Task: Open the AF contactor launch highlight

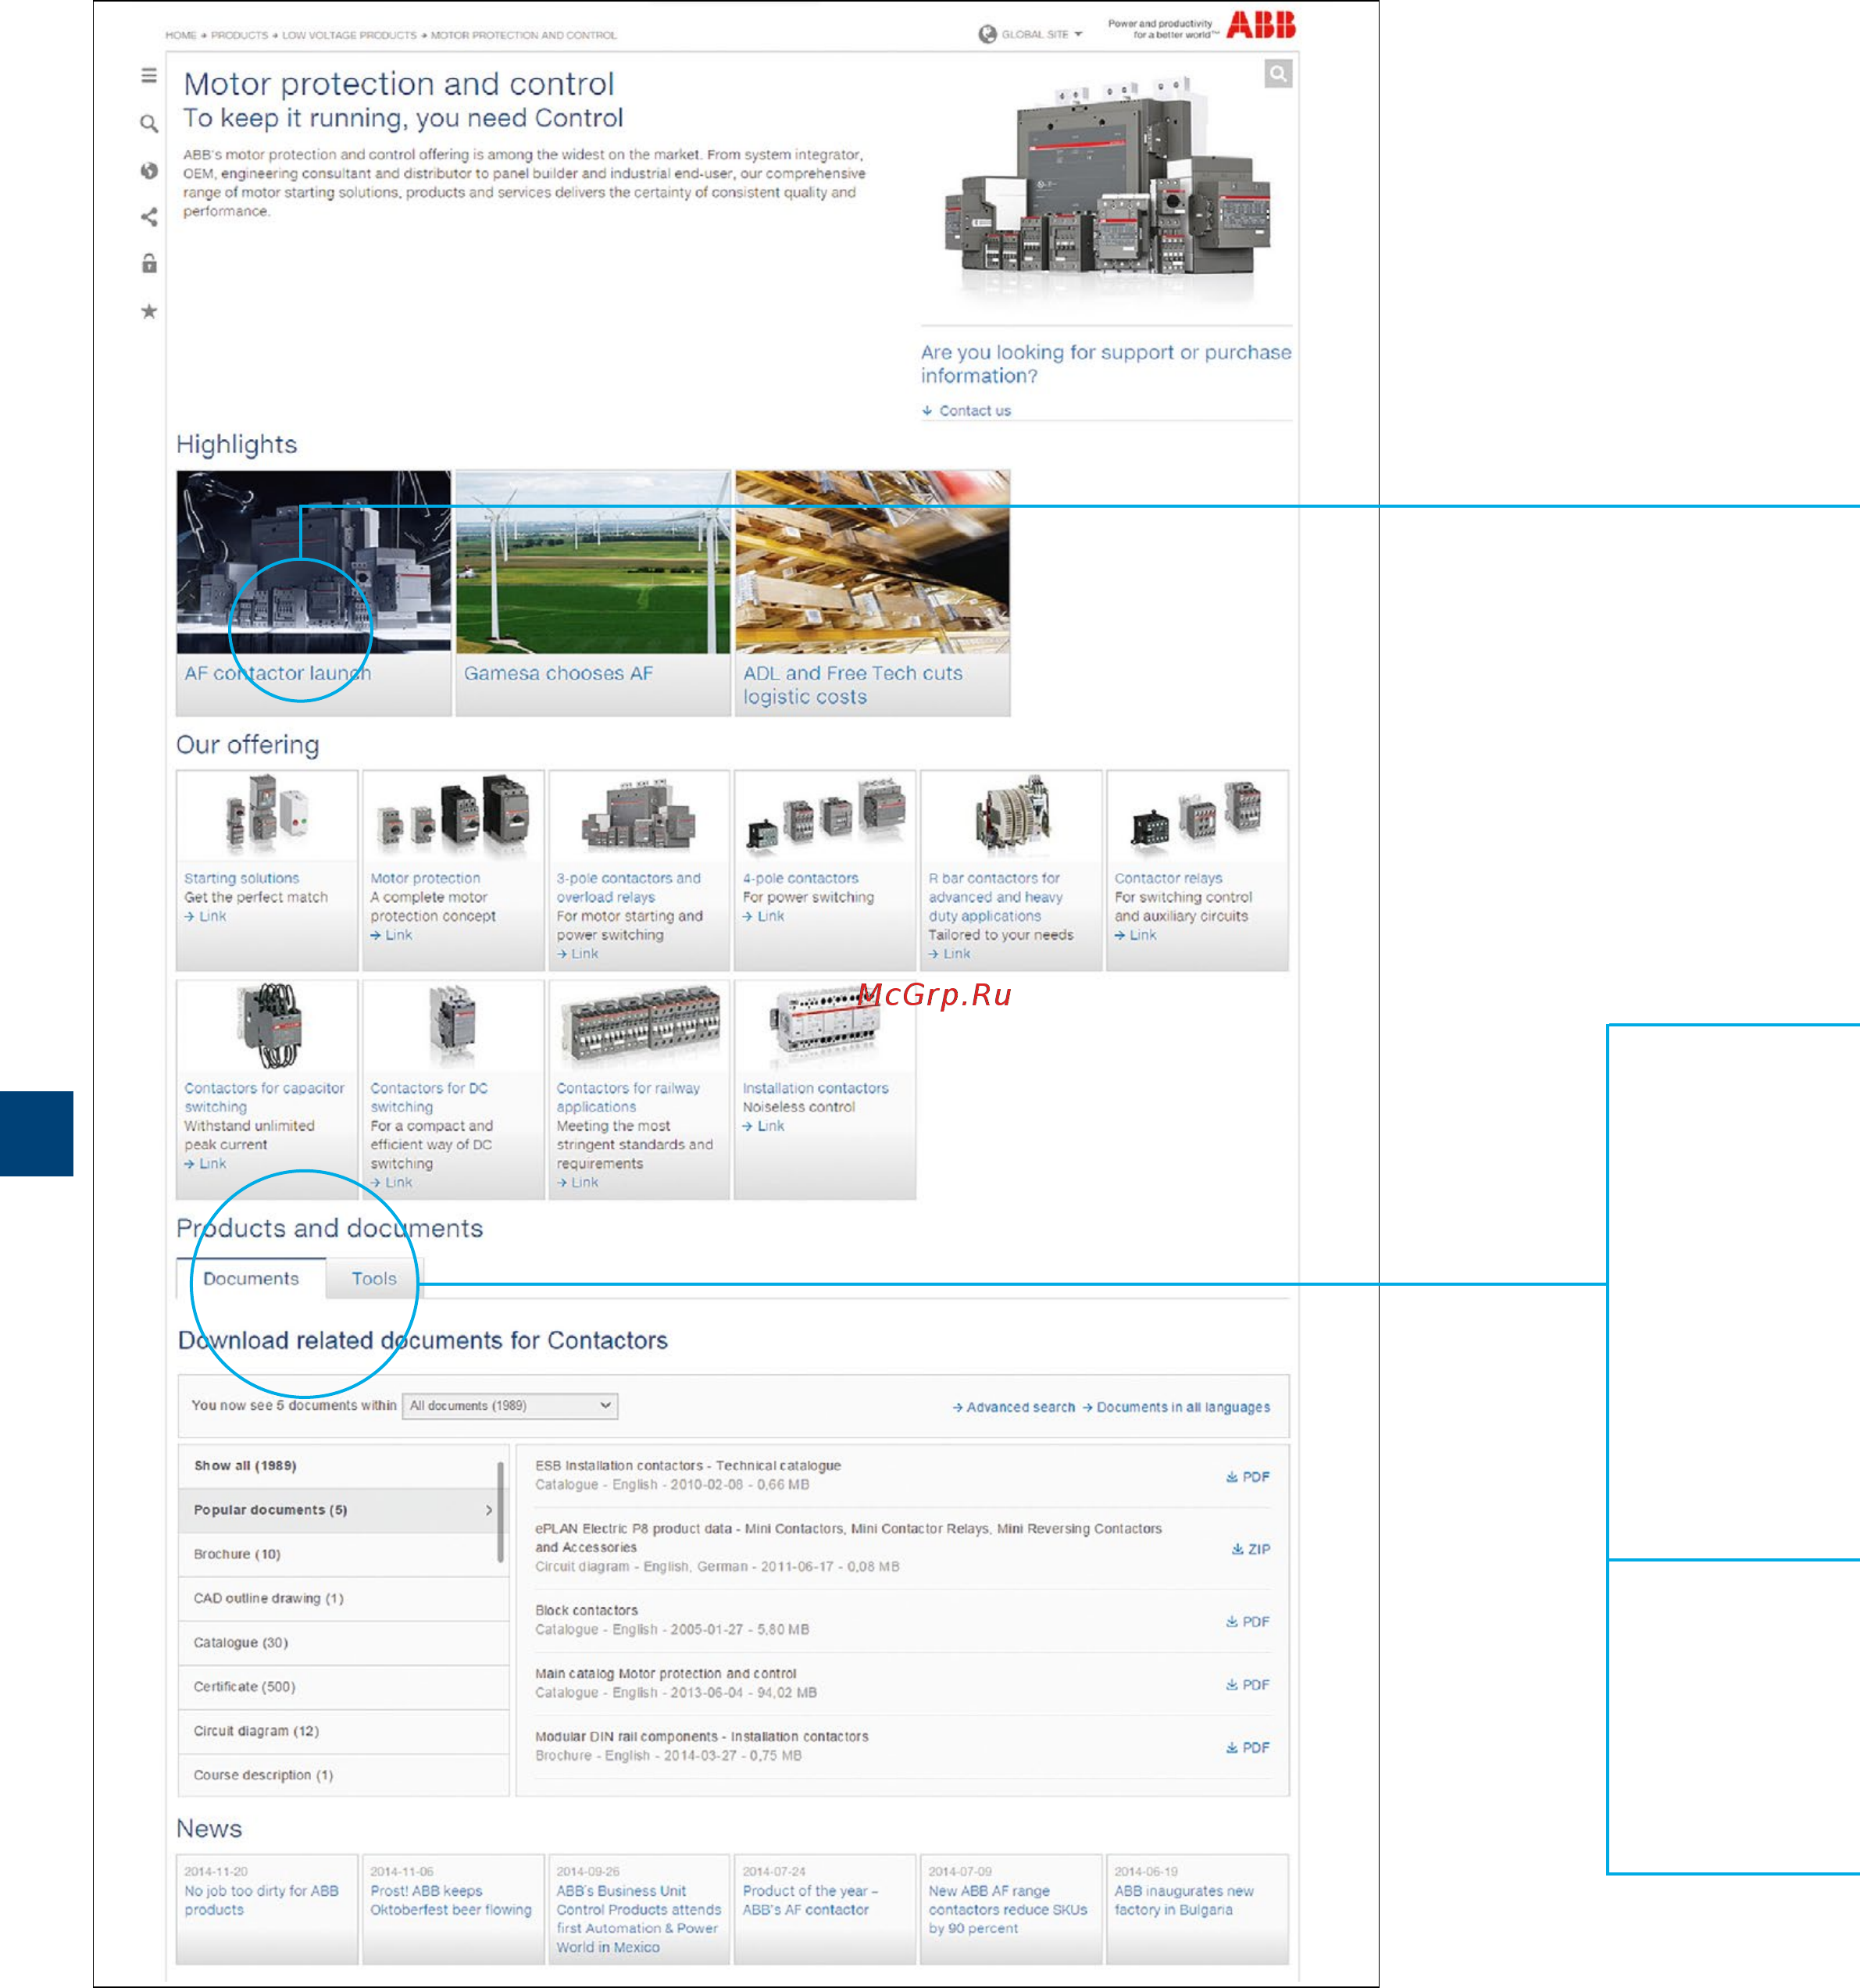Action: pyautogui.click(x=314, y=593)
